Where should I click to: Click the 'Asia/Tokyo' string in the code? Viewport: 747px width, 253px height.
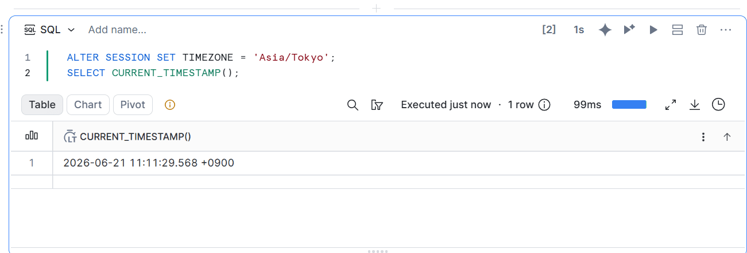[291, 57]
